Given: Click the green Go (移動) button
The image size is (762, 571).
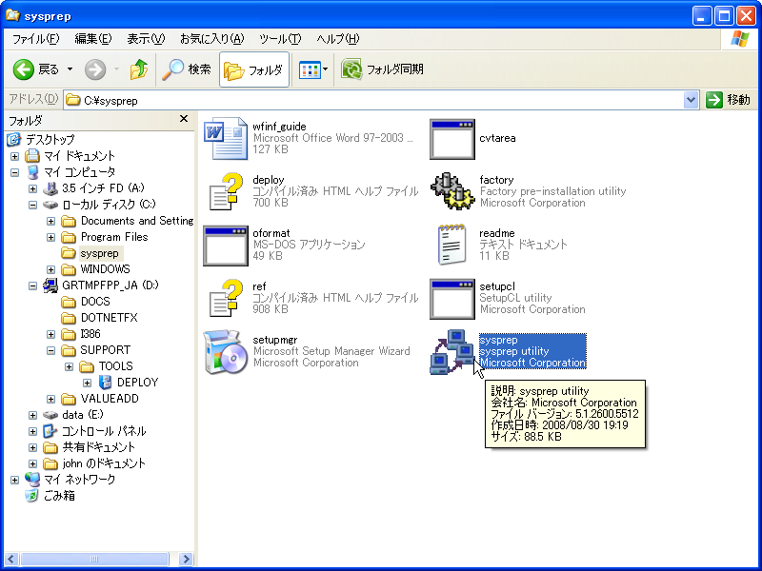Looking at the screenshot, I should [x=728, y=100].
